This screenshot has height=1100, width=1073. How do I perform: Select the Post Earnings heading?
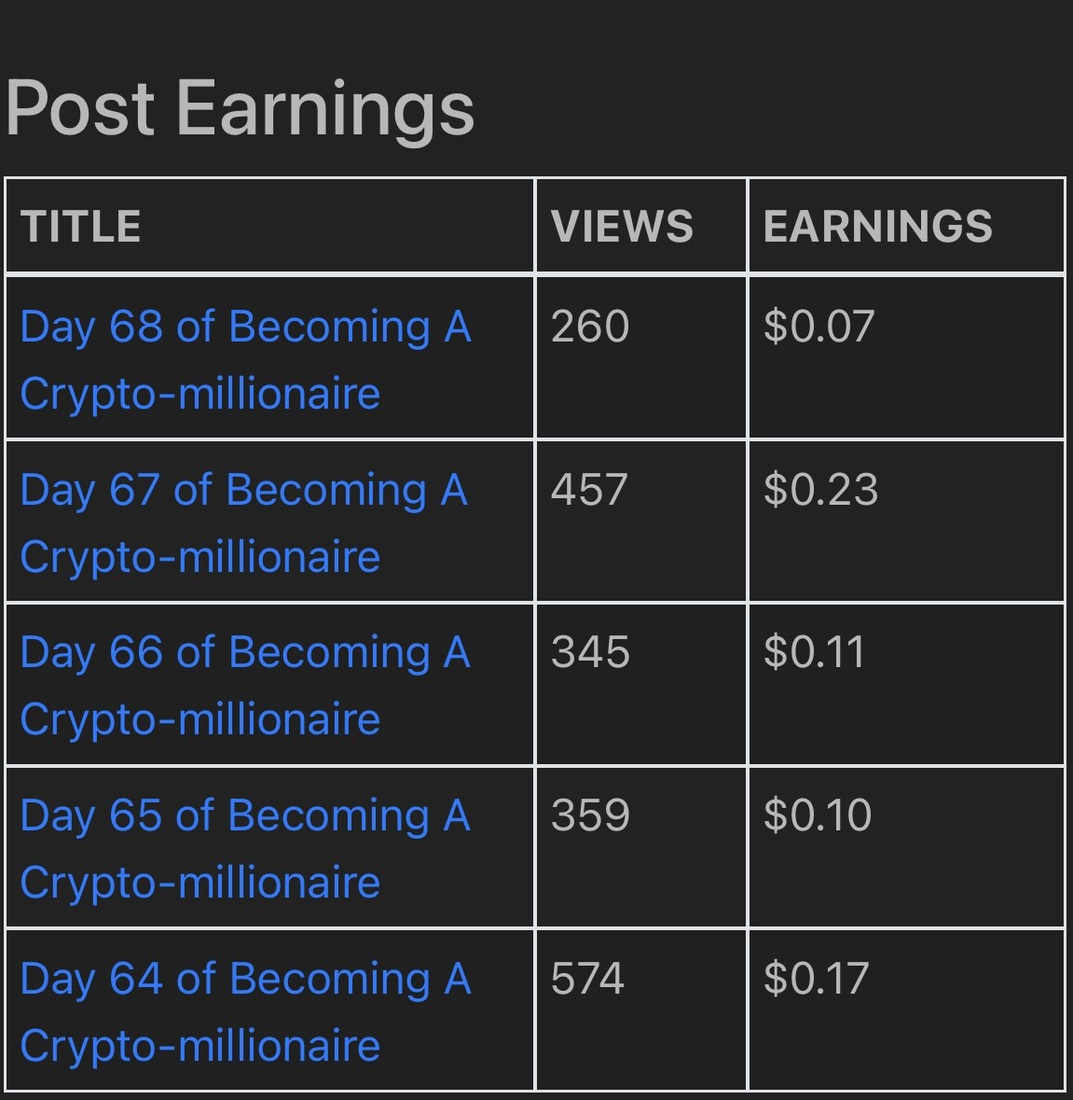pos(241,109)
